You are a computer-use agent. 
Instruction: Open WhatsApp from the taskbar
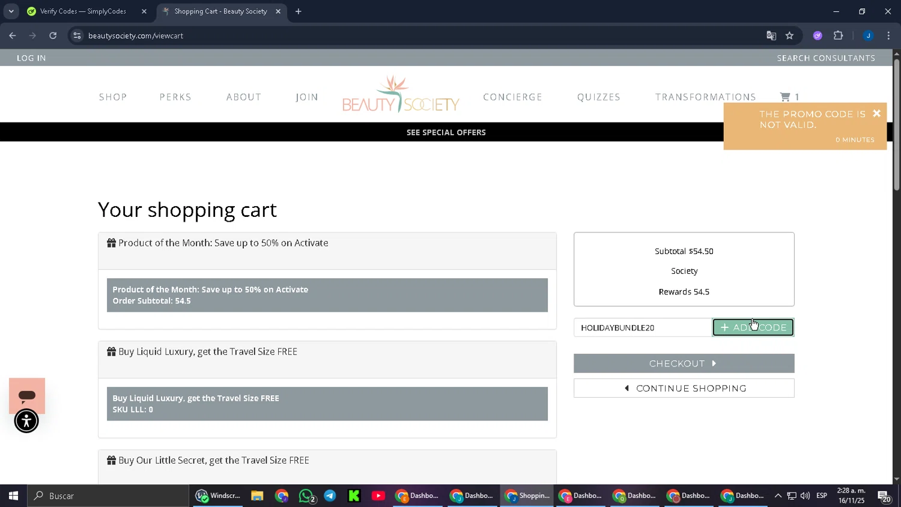[306, 496]
